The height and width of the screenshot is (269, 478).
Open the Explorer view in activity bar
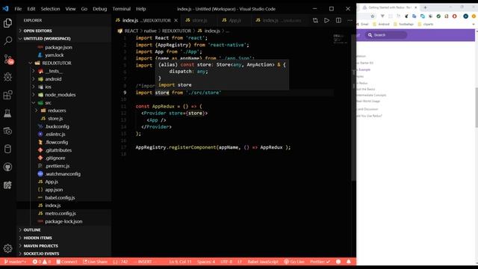(x=7, y=23)
